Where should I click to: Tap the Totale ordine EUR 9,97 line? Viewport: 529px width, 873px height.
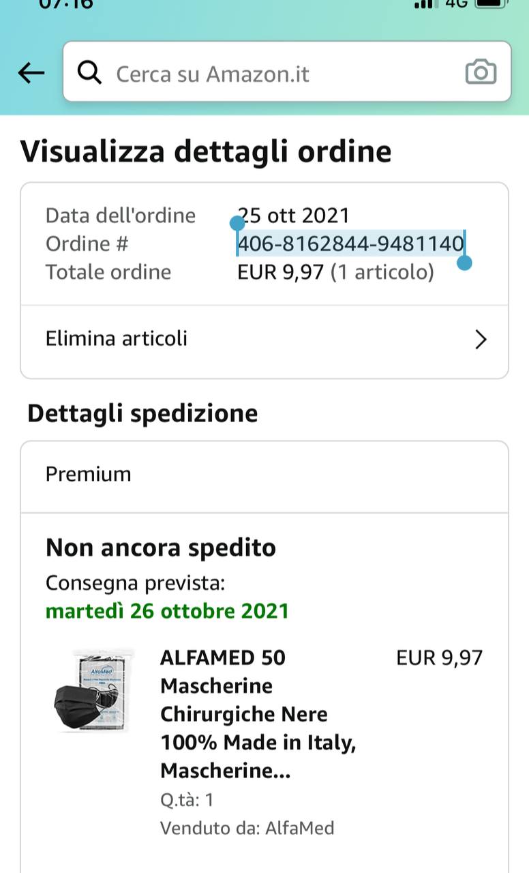(x=240, y=272)
